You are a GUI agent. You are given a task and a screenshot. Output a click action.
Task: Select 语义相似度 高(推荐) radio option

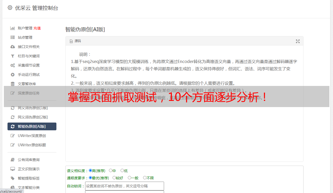coord(90,171)
